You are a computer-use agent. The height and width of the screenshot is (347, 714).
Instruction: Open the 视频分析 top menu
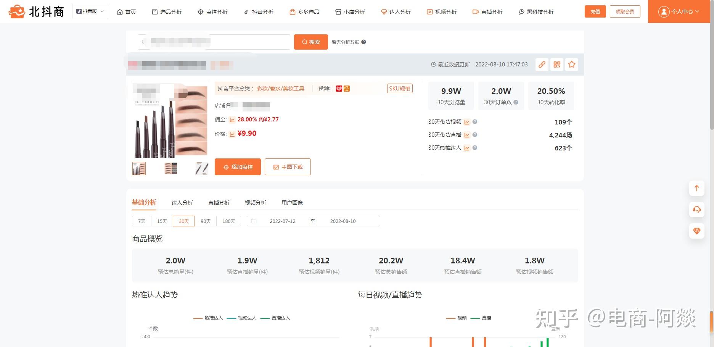click(441, 12)
